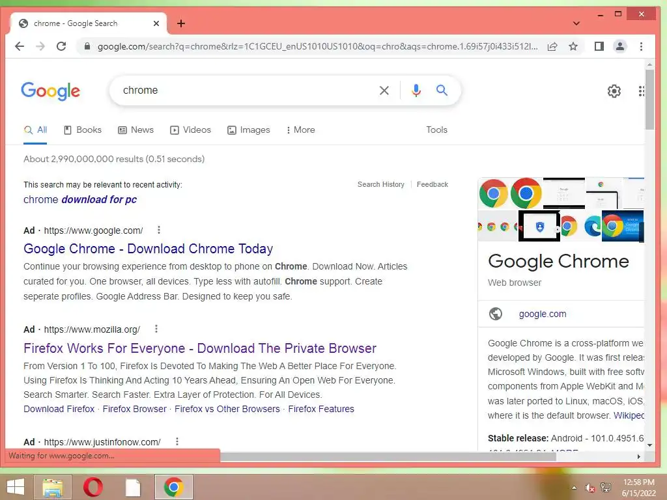The width and height of the screenshot is (667, 500).
Task: Open 'Google Chrome - Download Chrome Today' ad
Action: [x=148, y=249]
